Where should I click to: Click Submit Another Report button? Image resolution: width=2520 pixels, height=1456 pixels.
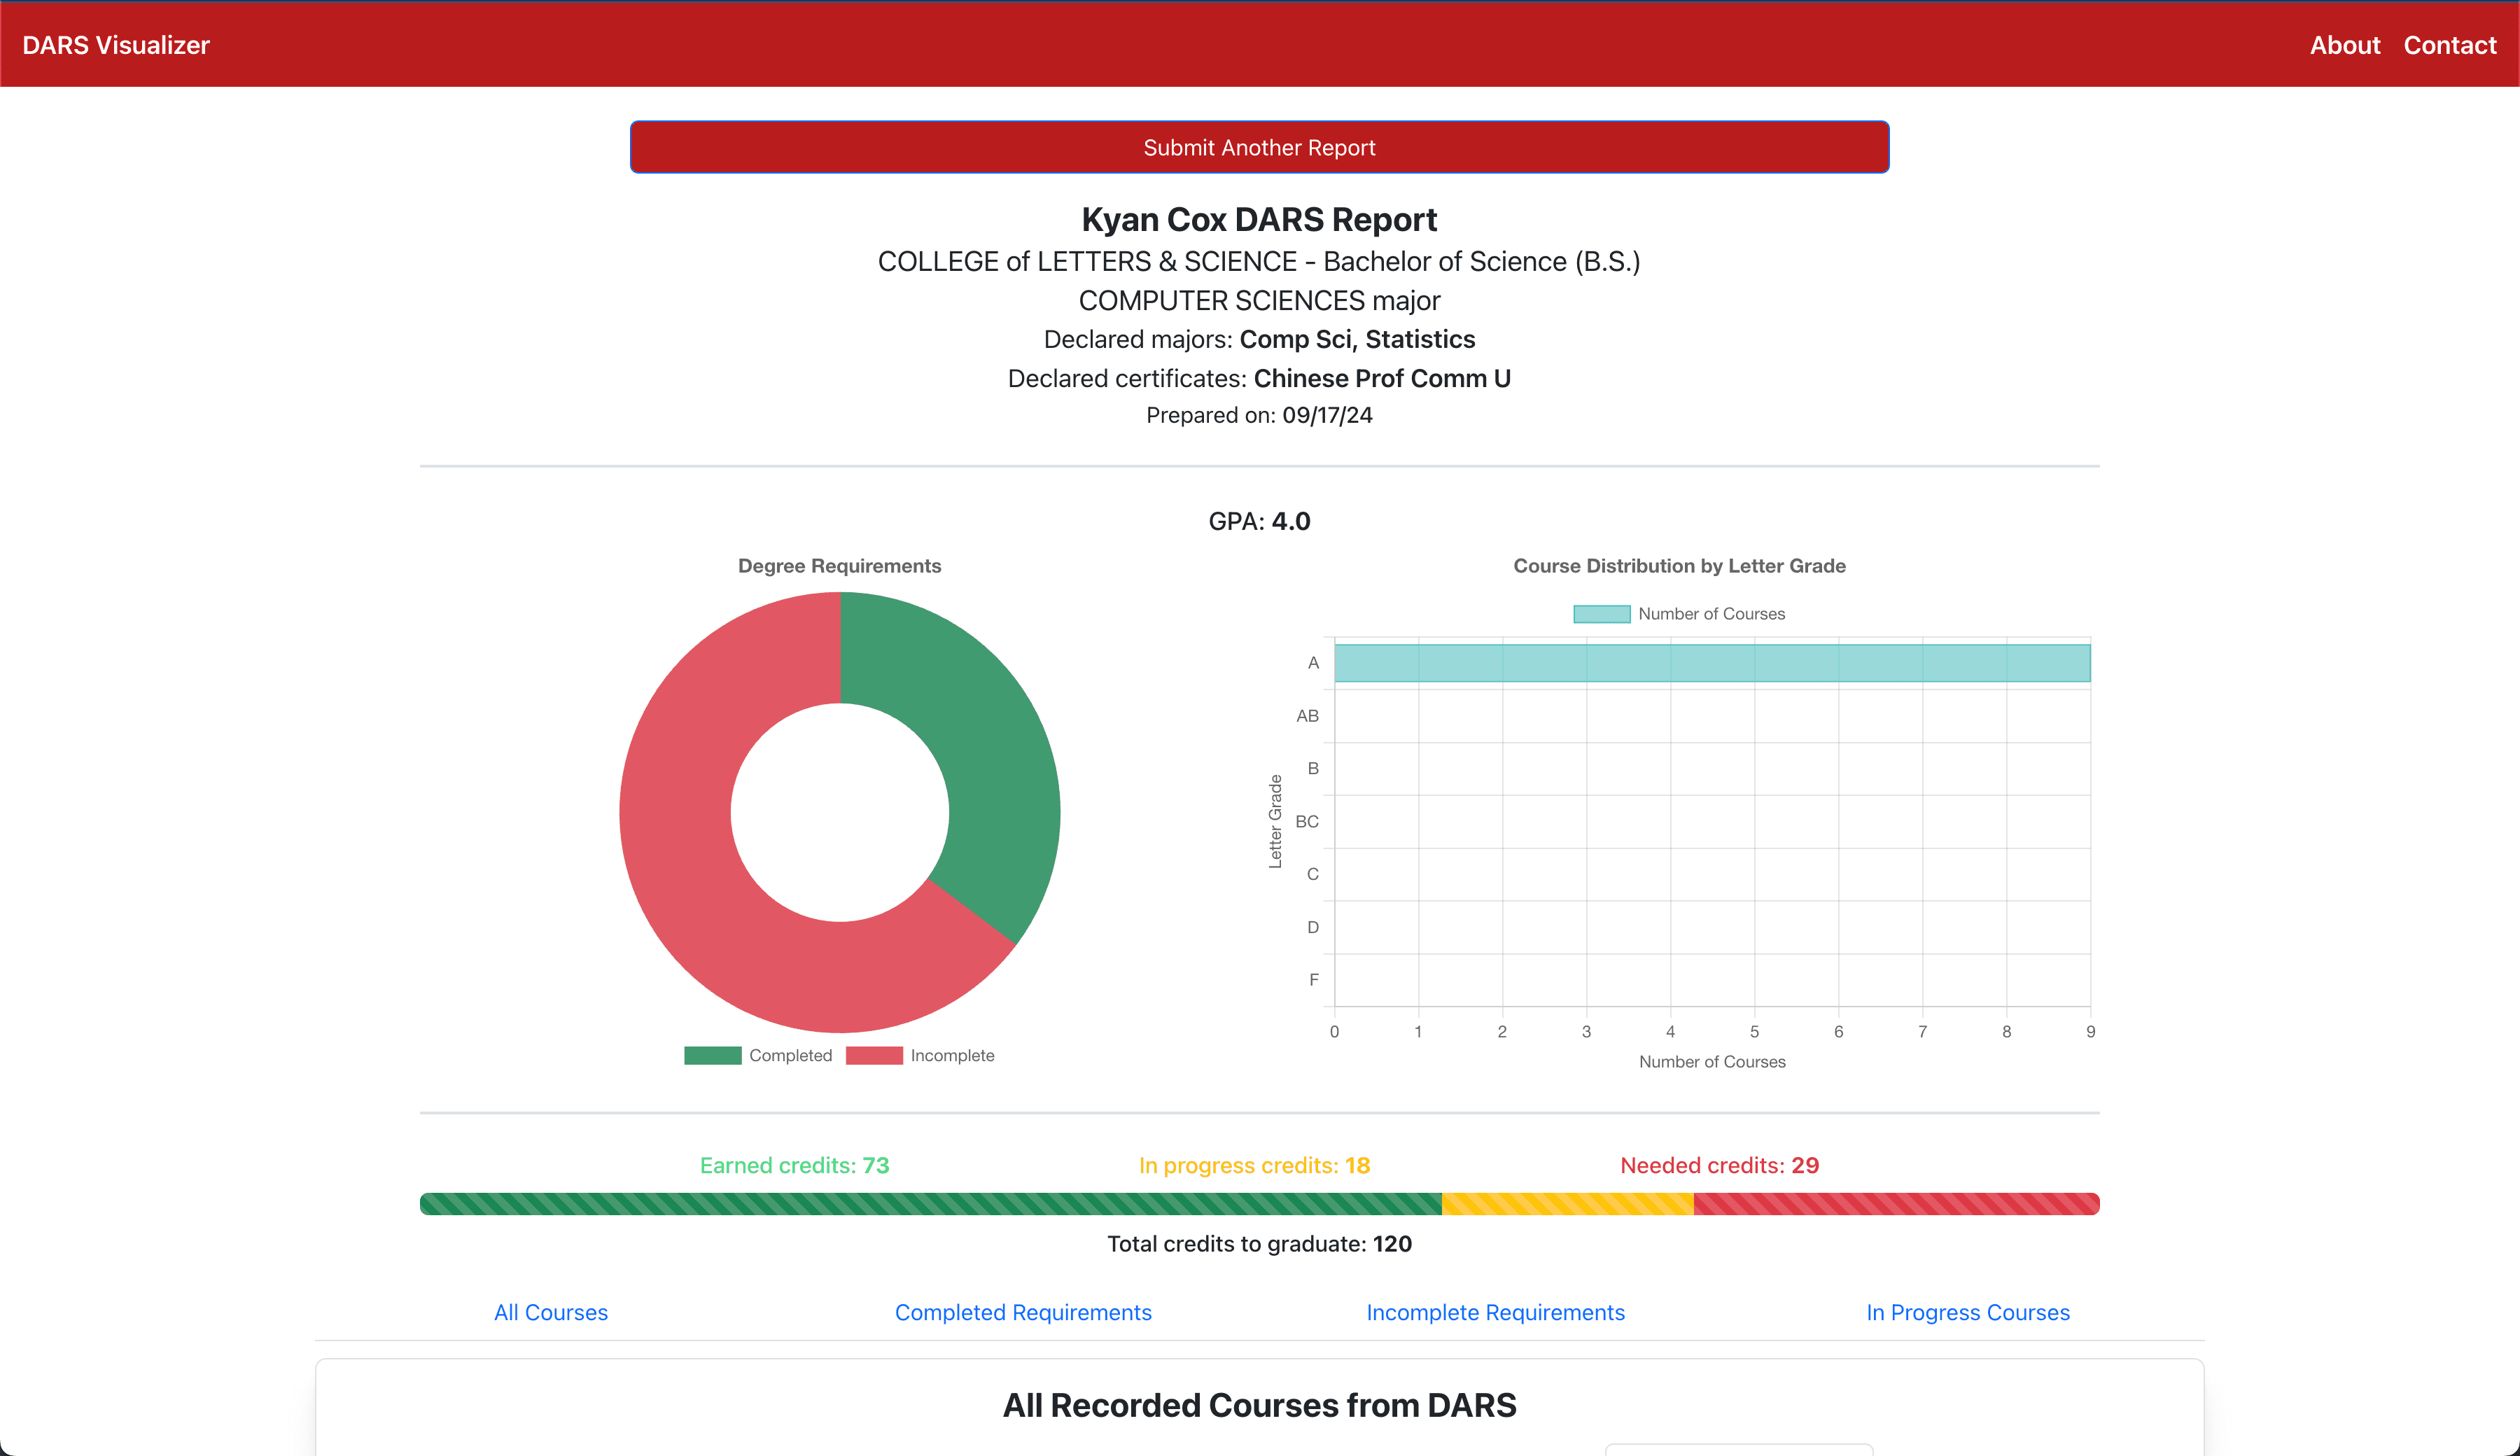coord(1259,147)
